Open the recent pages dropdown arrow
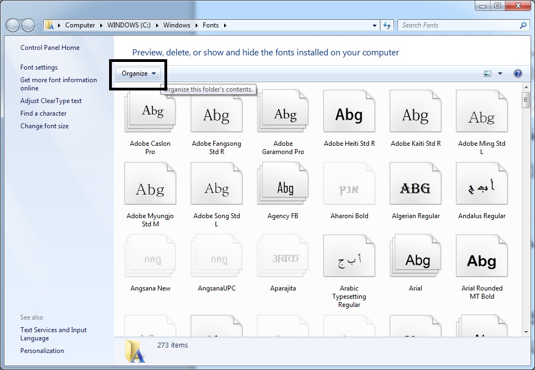The height and width of the screenshot is (370, 535). coord(39,25)
